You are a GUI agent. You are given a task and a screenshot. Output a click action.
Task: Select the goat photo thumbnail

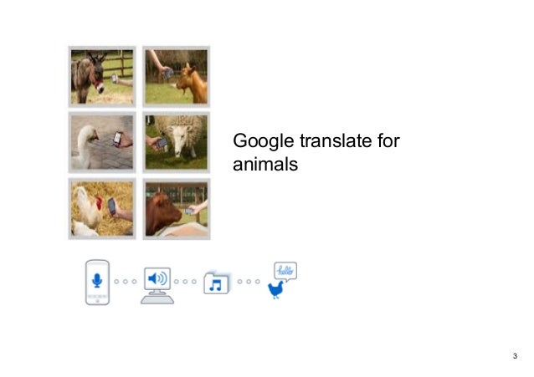pos(177,77)
